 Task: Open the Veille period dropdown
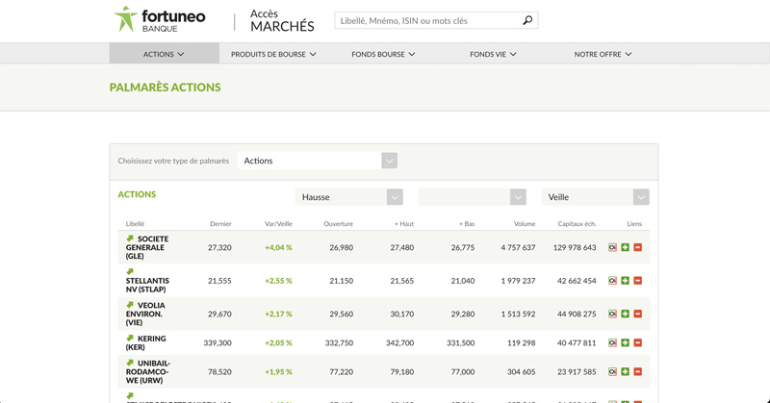pyautogui.click(x=596, y=197)
